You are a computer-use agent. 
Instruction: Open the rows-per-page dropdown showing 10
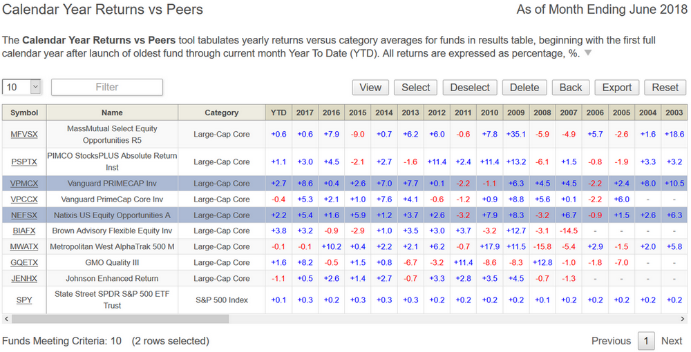(x=22, y=87)
